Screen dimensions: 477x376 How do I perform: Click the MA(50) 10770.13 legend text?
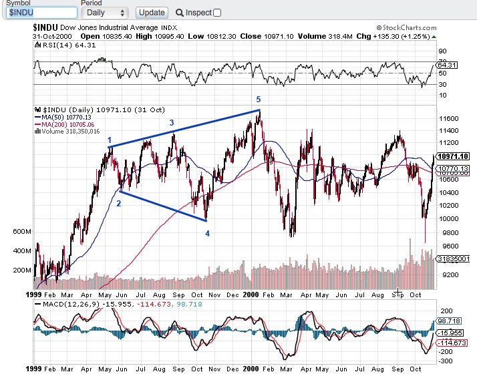click(66, 118)
